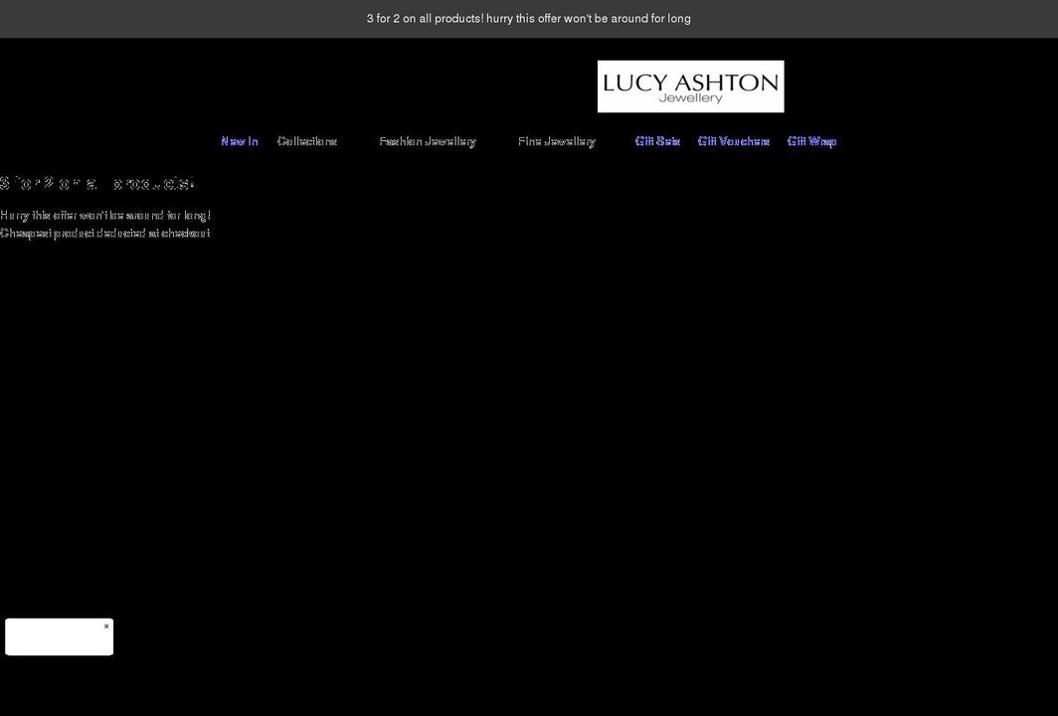Click the 3 for 2 announcement banner
1058x716 pixels.
coord(529,17)
